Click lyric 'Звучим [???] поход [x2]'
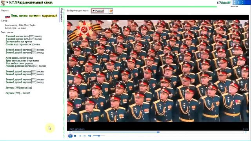This screenshot has width=251, height=141. pos(19,88)
